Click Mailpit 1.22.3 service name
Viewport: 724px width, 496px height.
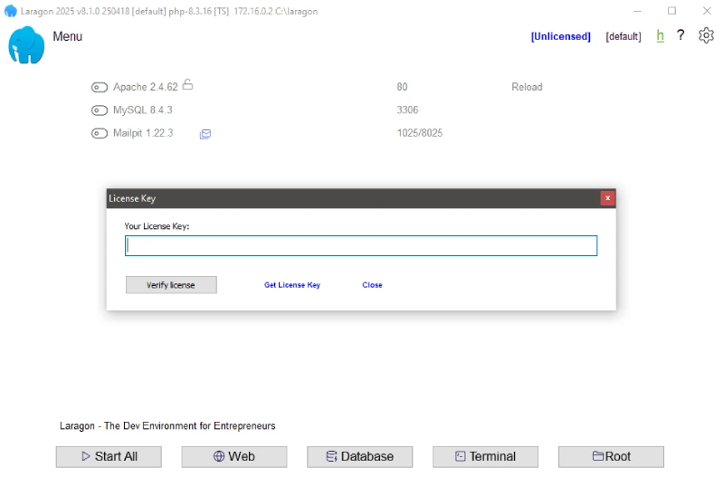[x=143, y=133]
